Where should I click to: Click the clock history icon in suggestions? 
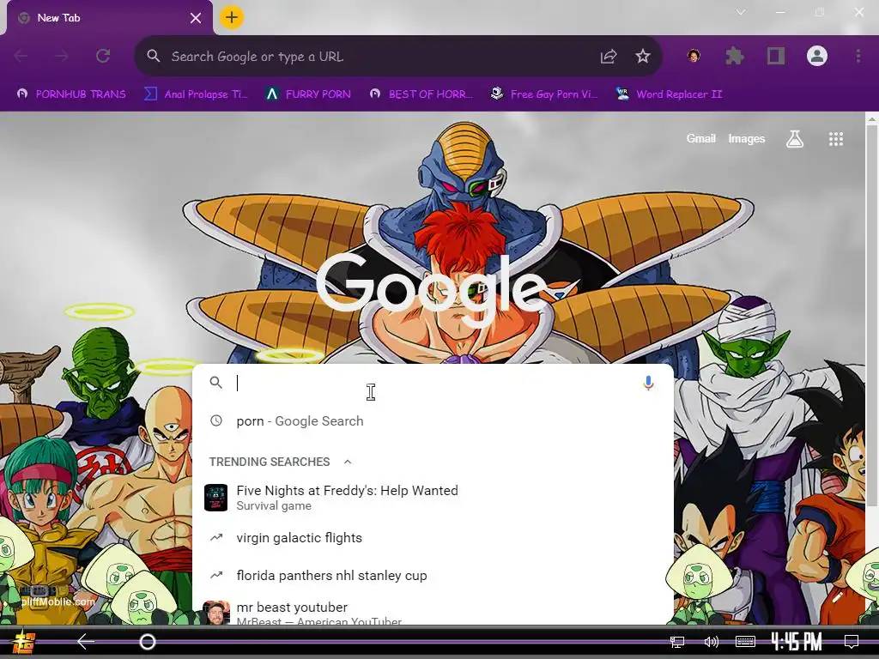(x=215, y=420)
